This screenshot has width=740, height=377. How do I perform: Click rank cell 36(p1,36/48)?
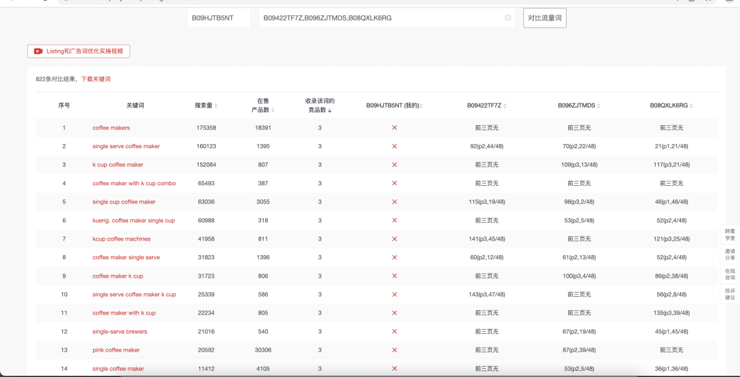(671, 369)
